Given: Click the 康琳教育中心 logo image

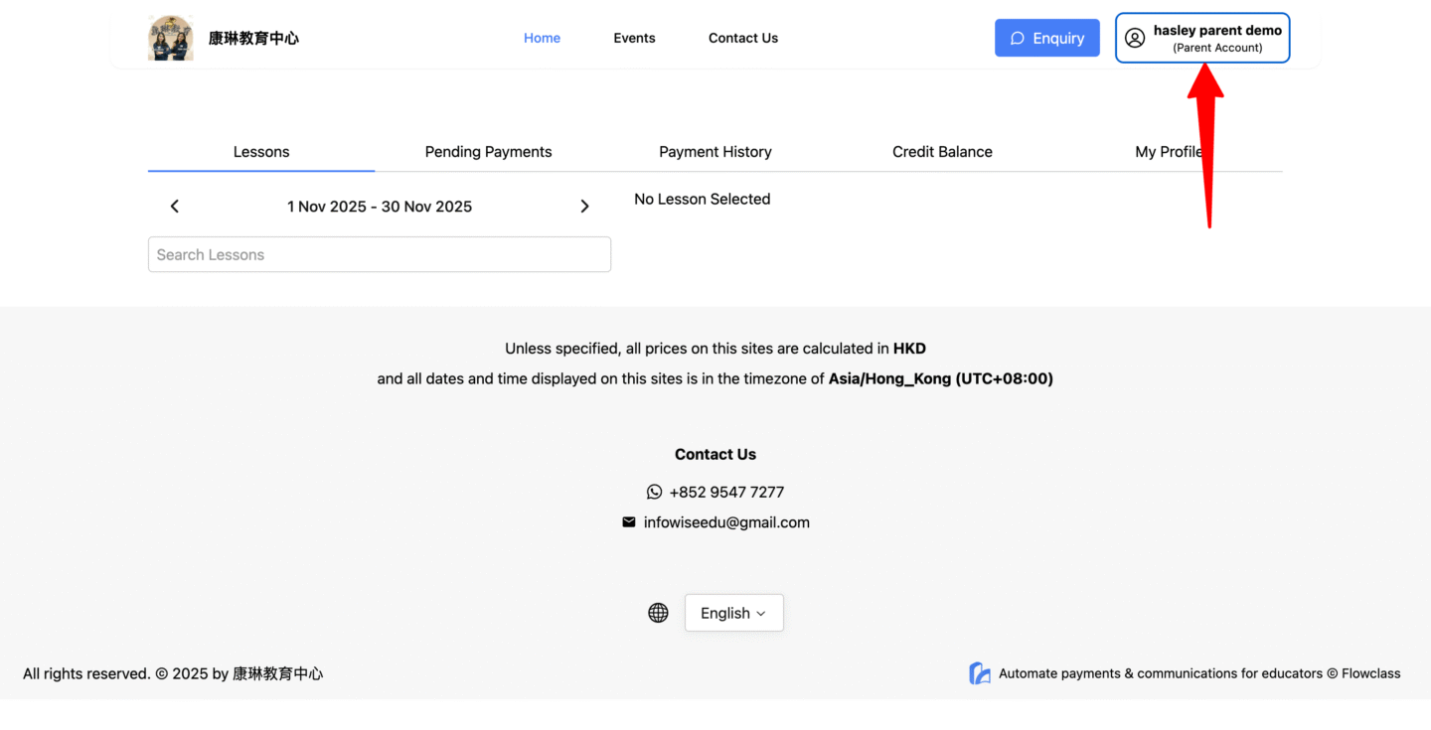Looking at the screenshot, I should [x=171, y=38].
